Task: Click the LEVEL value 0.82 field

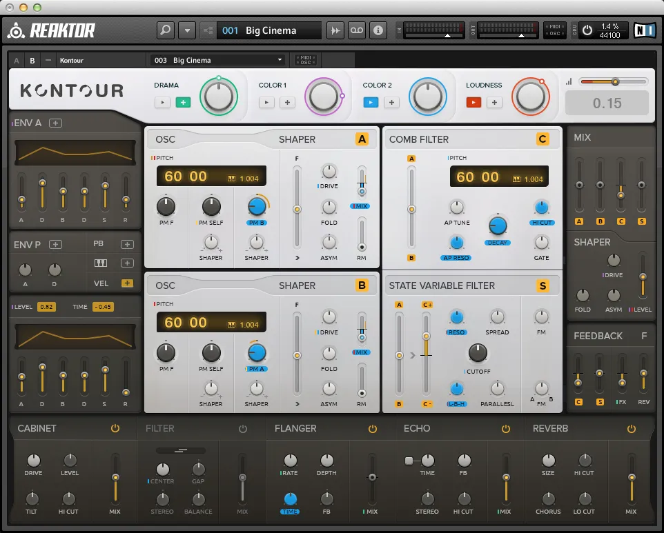Action: point(46,307)
